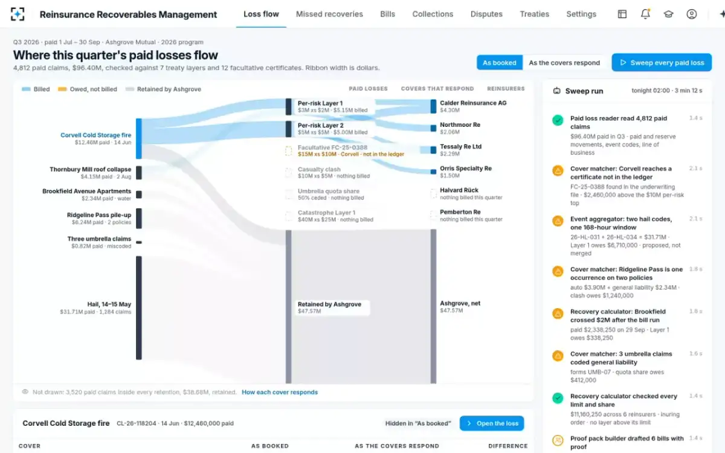
Task: Click dashed icon for Facultative FC-25-0388
Action: click(x=289, y=150)
